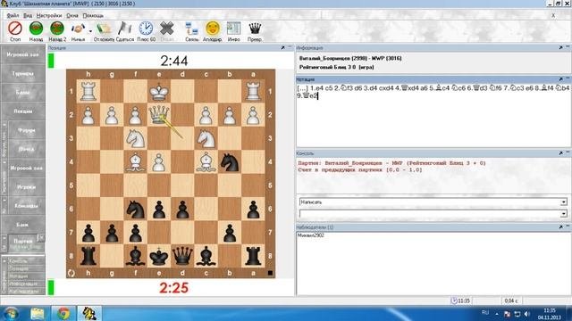572x321 pixels.
Task: Pin the Консоль panel header
Action: pos(560,153)
